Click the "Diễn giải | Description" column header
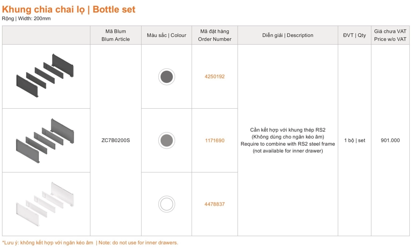This screenshot has width=411, height=249. click(x=288, y=35)
